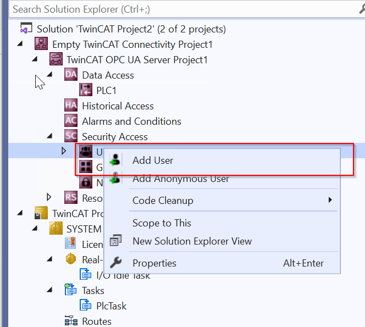Image resolution: width=365 pixels, height=327 pixels.
Task: Open Properties from context menu
Action: [x=222, y=263]
